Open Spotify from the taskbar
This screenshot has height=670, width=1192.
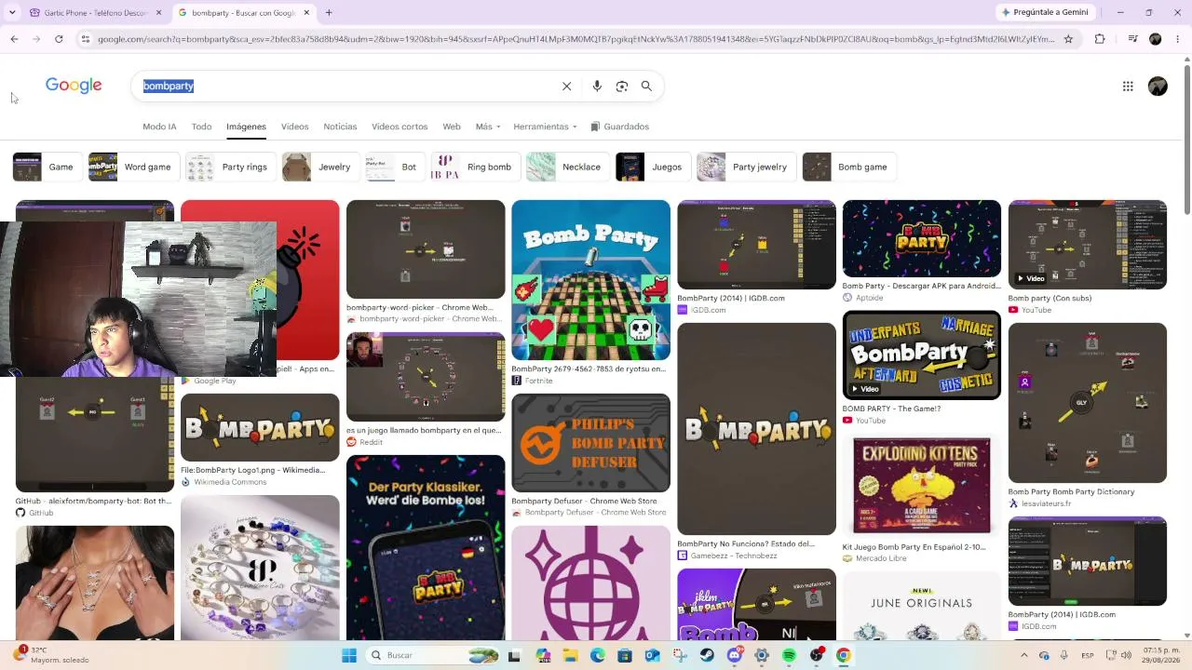coord(789,655)
